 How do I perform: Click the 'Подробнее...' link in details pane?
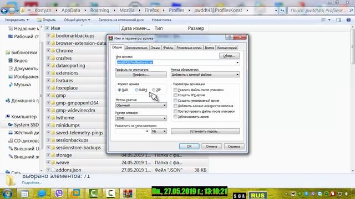point(32,183)
